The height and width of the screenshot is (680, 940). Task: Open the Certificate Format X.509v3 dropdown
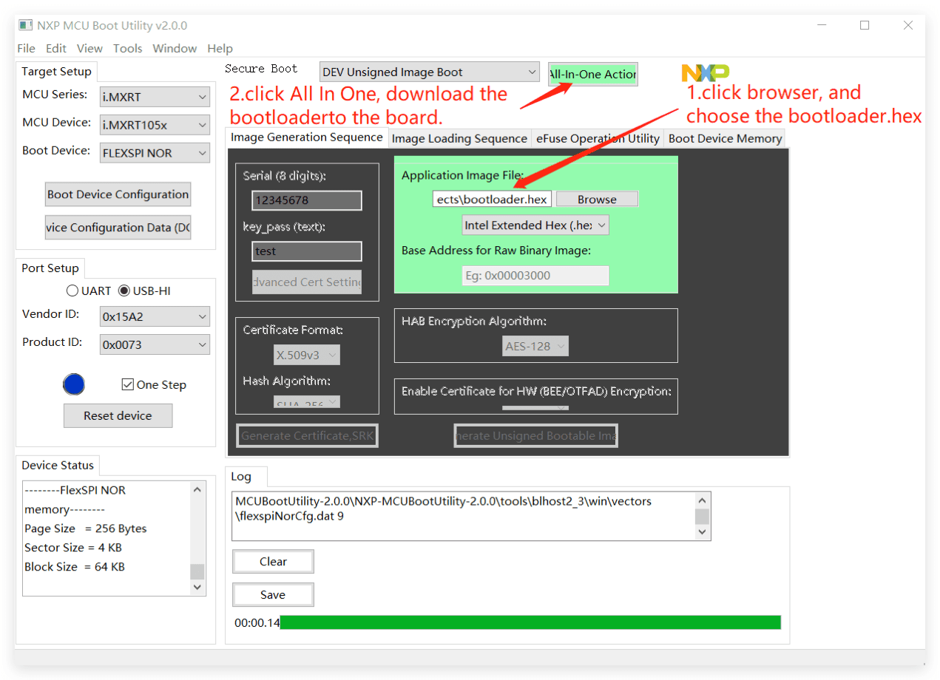pos(307,355)
